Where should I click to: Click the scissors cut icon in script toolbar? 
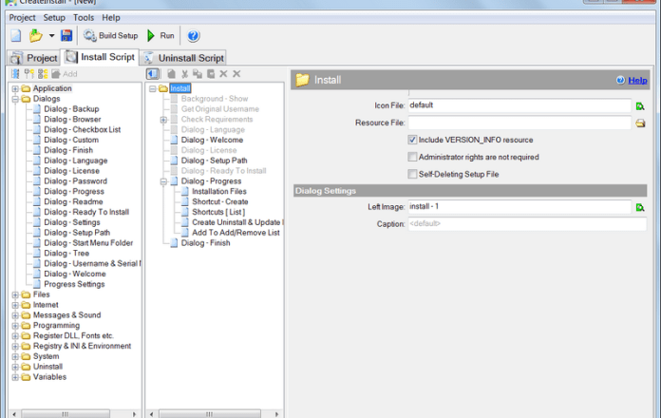[x=184, y=74]
